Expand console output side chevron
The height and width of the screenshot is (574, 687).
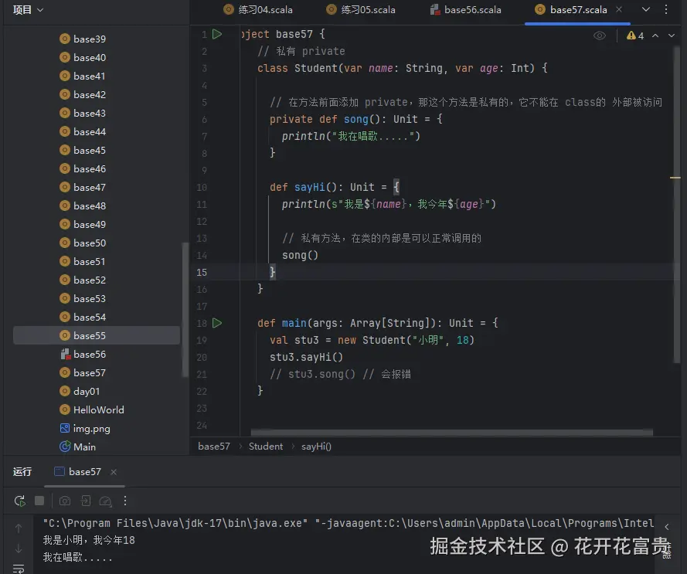tap(667, 527)
